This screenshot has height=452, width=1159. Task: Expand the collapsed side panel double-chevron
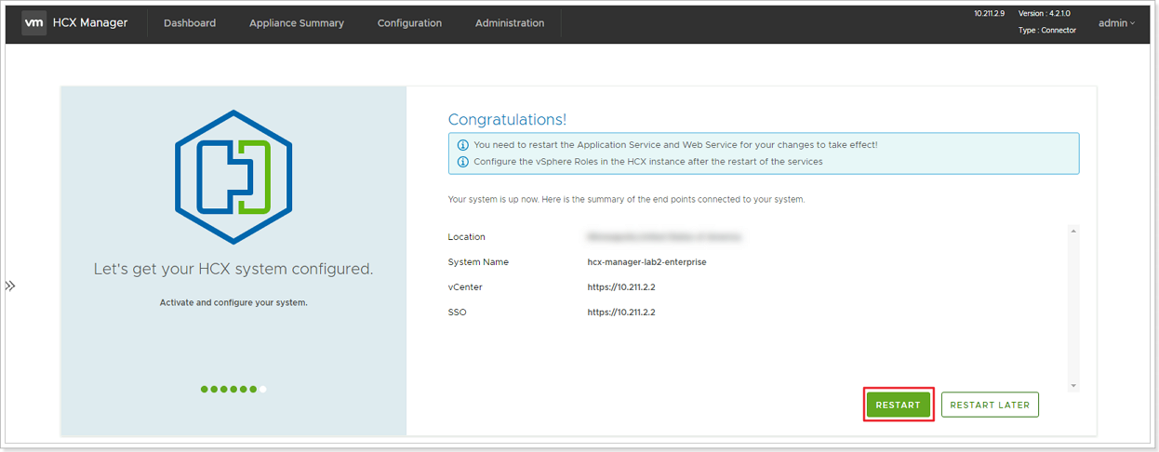(10, 286)
